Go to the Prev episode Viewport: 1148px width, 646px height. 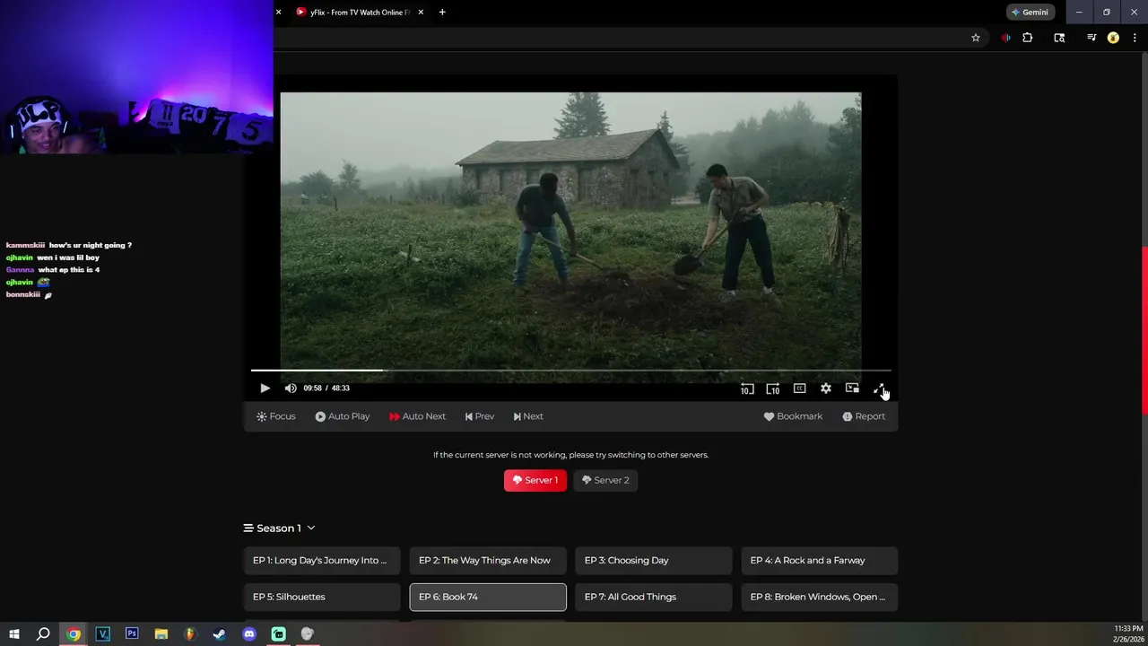pyautogui.click(x=479, y=416)
